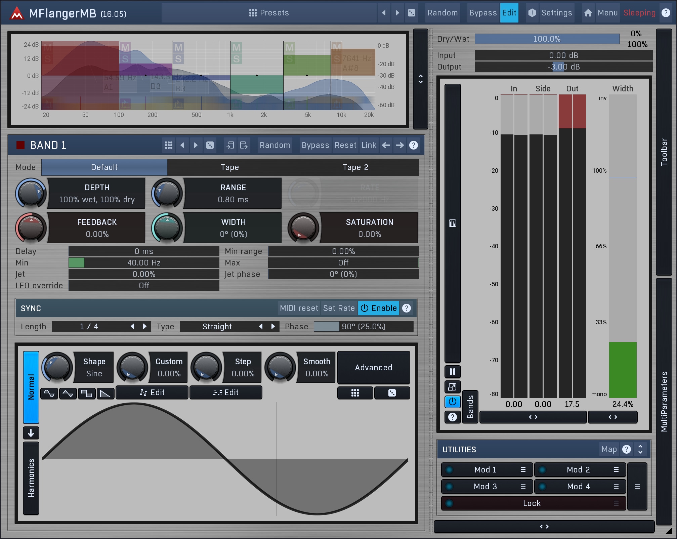
Task: Click the MeldaProduction logo icon
Action: tap(17, 13)
